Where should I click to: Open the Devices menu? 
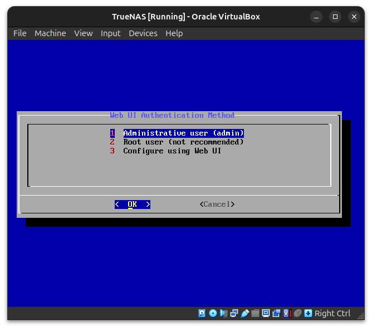[143, 33]
